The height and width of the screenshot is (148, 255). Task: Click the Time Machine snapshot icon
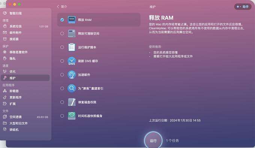(72, 116)
